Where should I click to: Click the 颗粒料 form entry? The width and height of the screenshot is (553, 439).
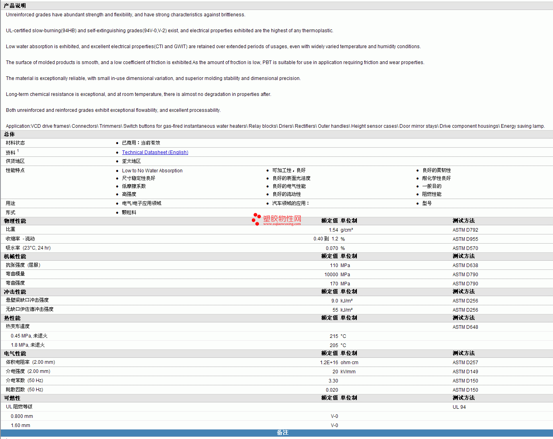(x=129, y=213)
